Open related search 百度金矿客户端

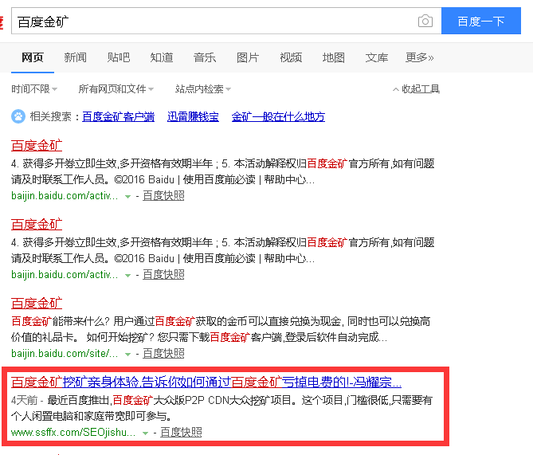(x=118, y=116)
